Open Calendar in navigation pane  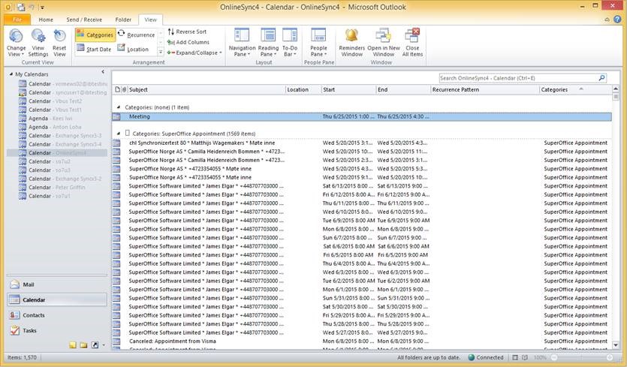point(57,299)
